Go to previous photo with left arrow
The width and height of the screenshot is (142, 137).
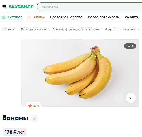point(119,98)
